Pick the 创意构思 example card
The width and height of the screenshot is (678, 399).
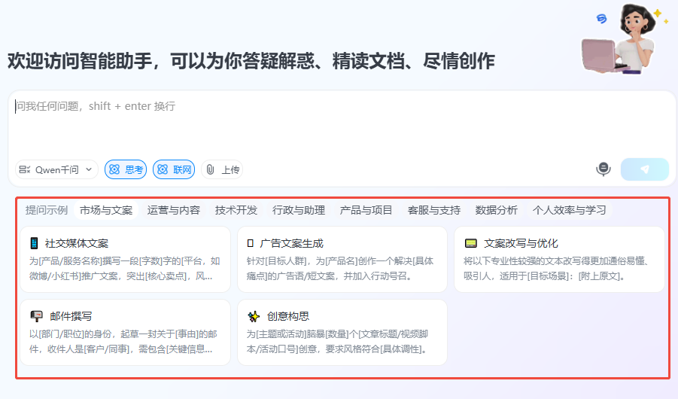click(342, 332)
